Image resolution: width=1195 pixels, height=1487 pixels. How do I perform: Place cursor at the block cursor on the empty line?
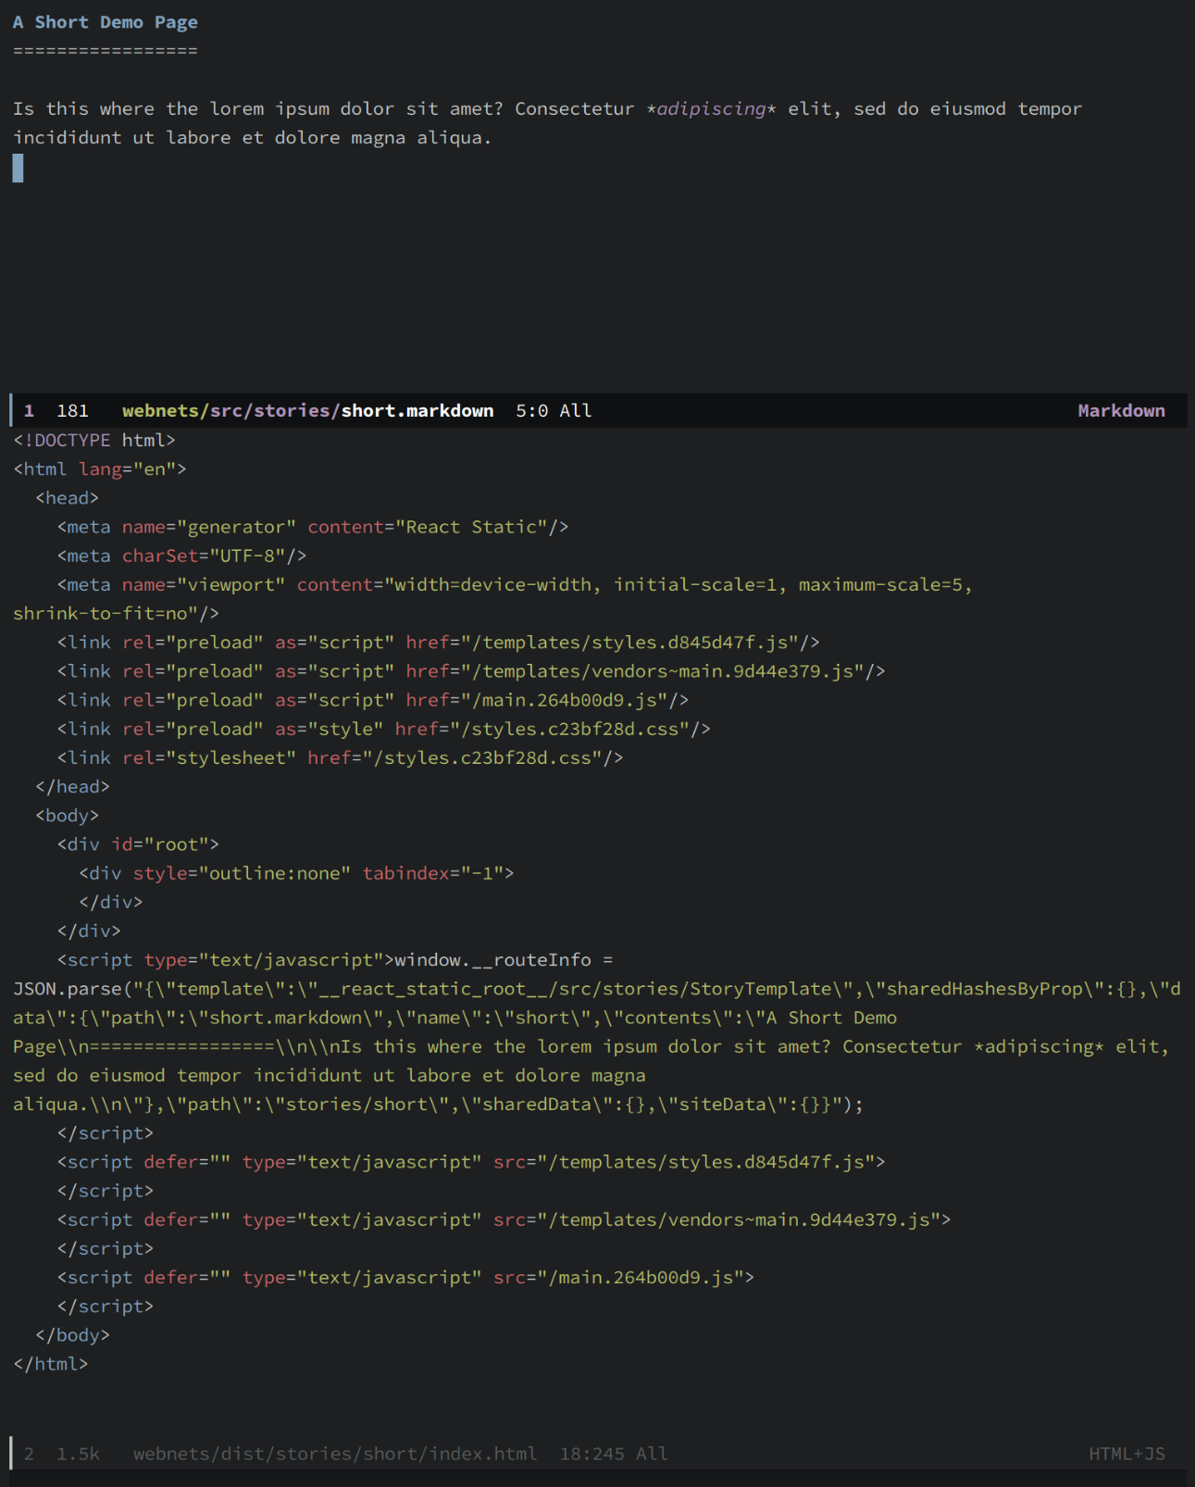pos(18,168)
